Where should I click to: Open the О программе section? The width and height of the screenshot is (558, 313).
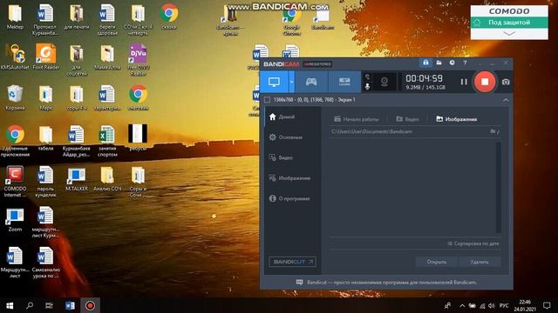point(289,198)
